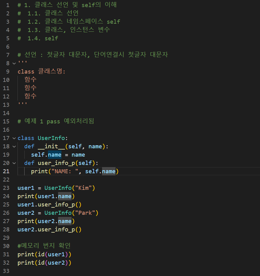
Task: Click comment '# 예제 1 pass 예외처리됨'
Action: [x=56, y=121]
